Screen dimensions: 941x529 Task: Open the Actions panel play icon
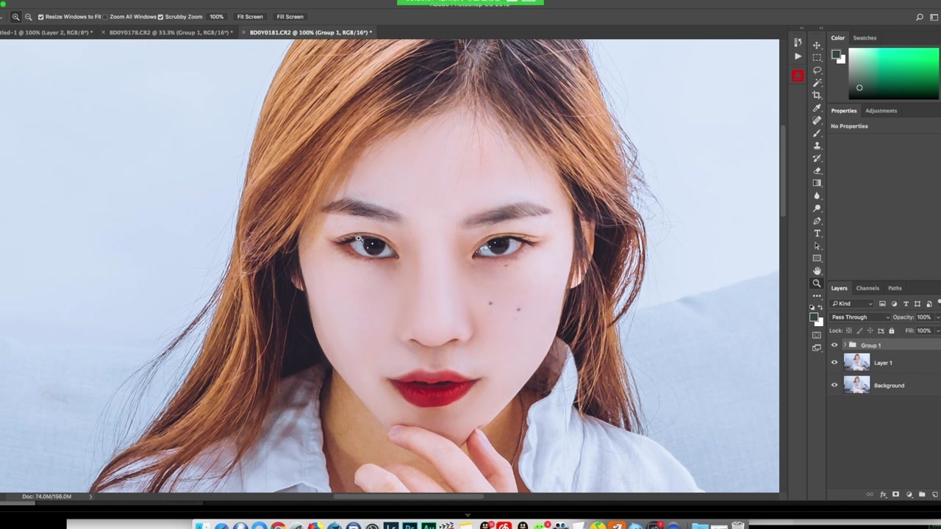tap(798, 56)
